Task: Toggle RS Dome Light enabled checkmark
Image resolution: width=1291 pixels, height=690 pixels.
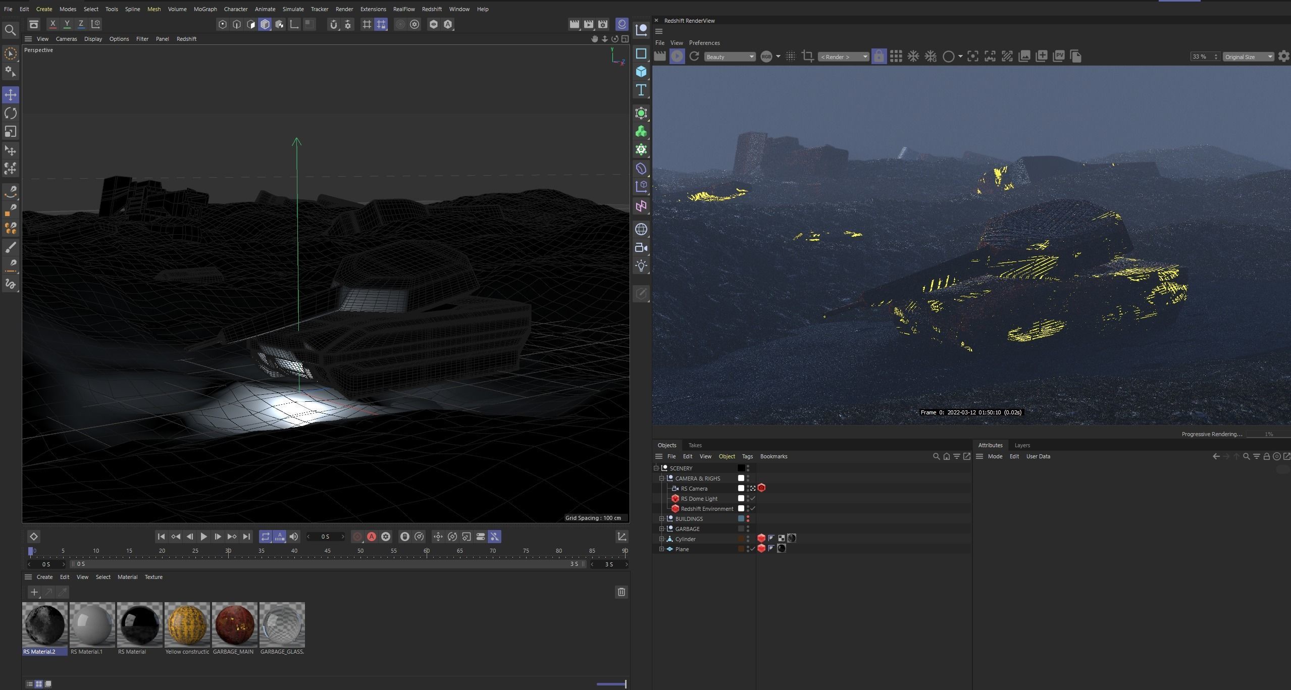Action: pyautogui.click(x=752, y=499)
